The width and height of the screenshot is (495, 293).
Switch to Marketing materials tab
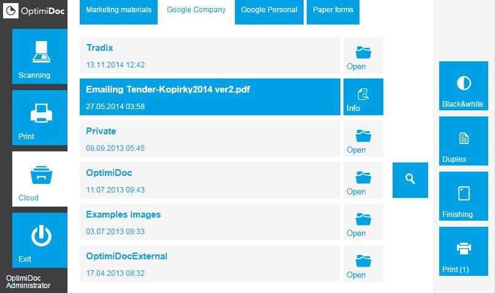(119, 12)
